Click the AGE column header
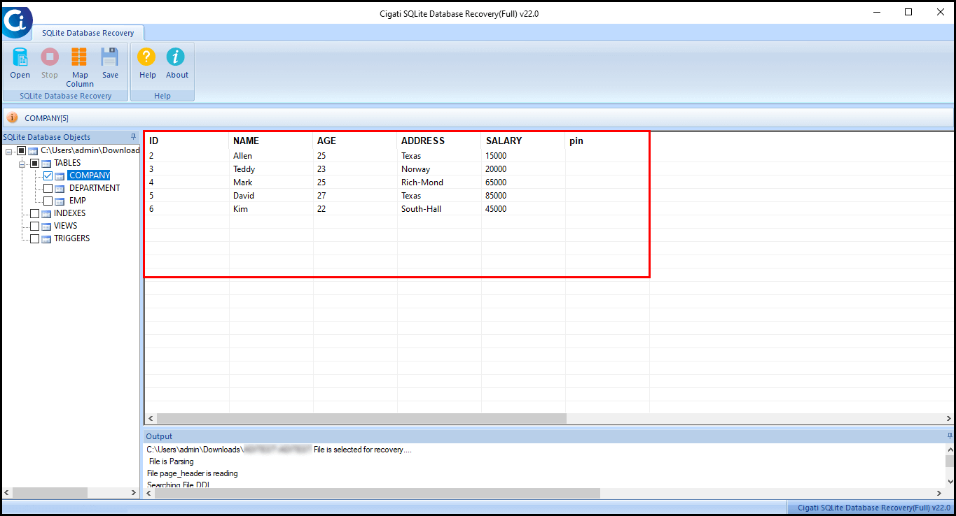Screen dimensions: 956x516 point(355,141)
